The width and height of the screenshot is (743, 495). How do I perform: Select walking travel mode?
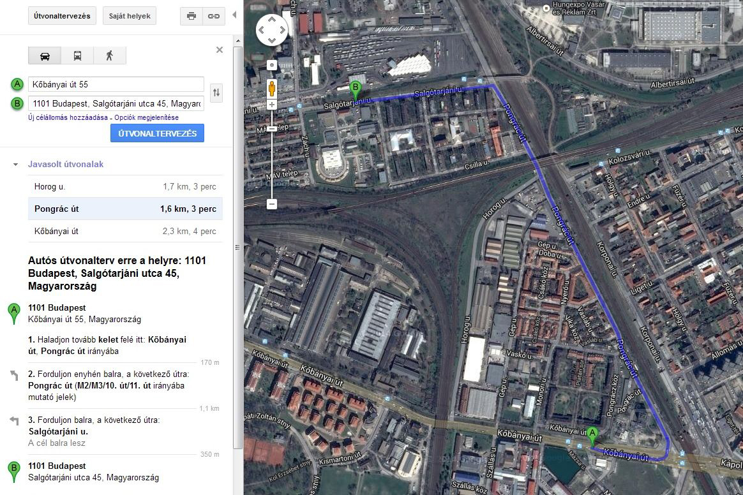pos(109,56)
